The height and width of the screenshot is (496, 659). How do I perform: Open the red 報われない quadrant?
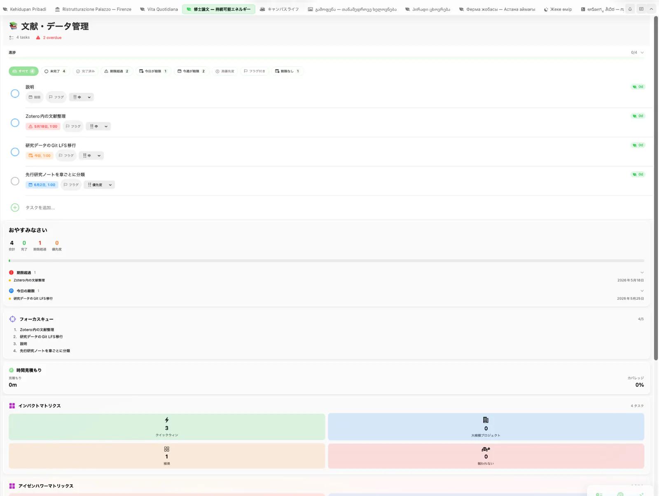[x=486, y=456]
